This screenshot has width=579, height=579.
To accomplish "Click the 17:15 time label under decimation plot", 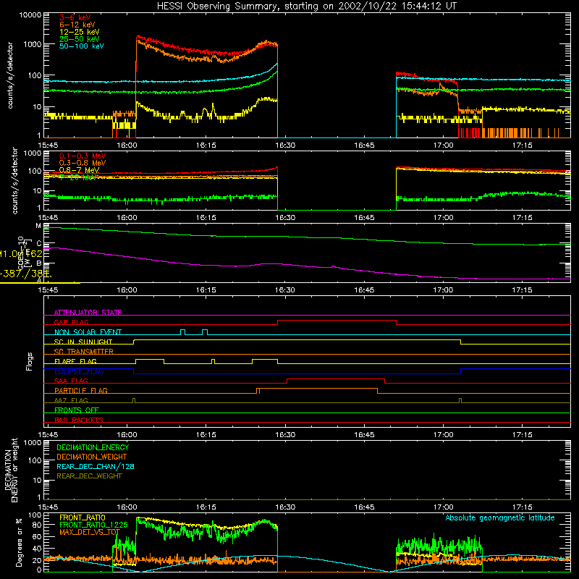I will tap(522, 507).
